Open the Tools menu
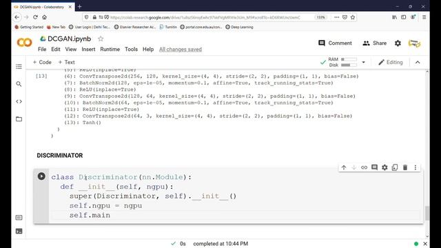 (x=132, y=49)
